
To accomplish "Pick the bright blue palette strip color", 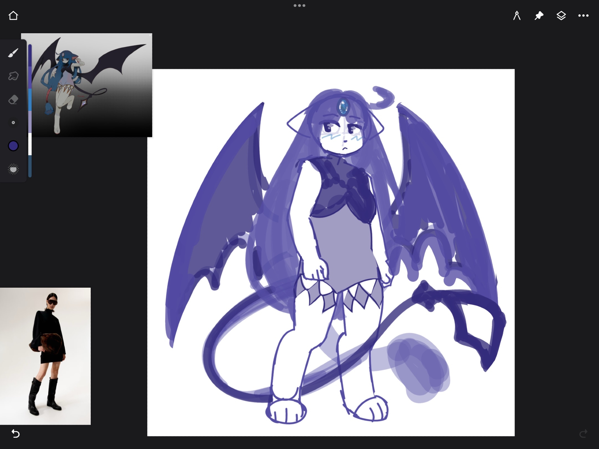I will click(30, 100).
